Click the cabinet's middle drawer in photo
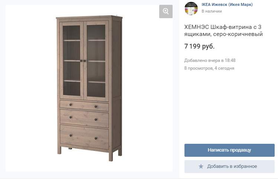The height and width of the screenshot is (179, 278). pyautogui.click(x=84, y=118)
